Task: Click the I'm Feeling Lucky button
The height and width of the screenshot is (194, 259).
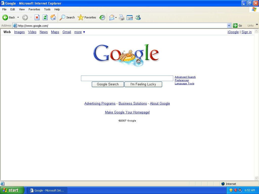Action: [143, 84]
